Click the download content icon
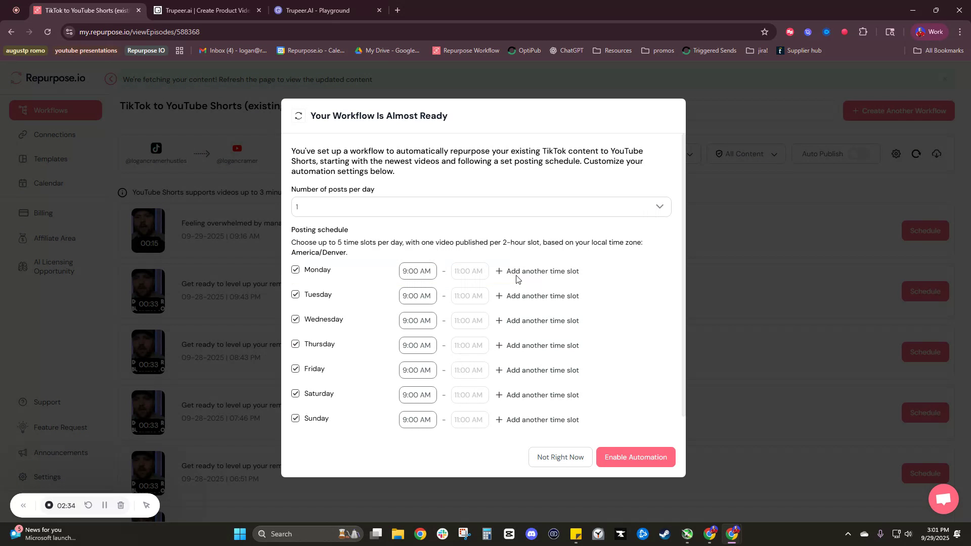This screenshot has height=546, width=971. point(937,153)
